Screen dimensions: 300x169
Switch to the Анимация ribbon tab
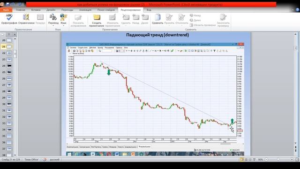pos(85,10)
